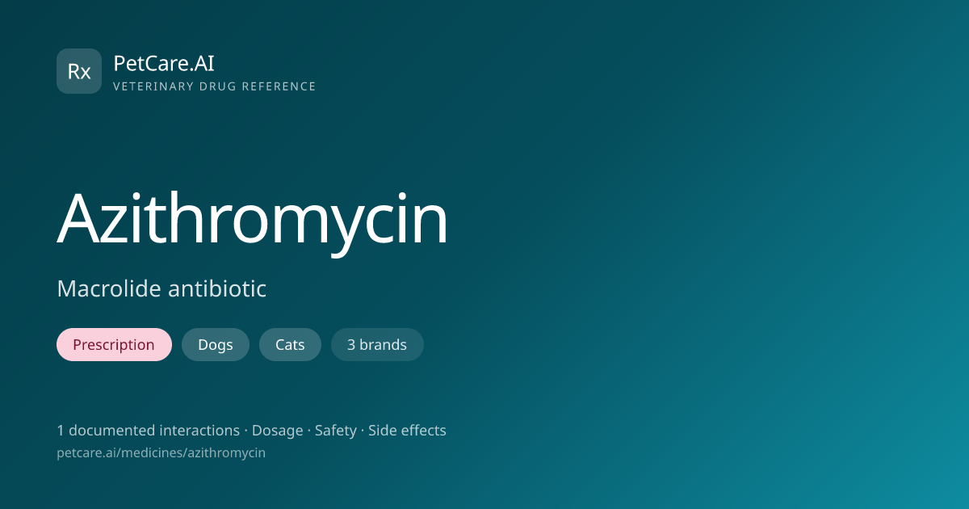Viewport: 969px width, 509px height.
Task: Click the Veterinary Drug Reference tagline
Action: pyautogui.click(x=215, y=86)
